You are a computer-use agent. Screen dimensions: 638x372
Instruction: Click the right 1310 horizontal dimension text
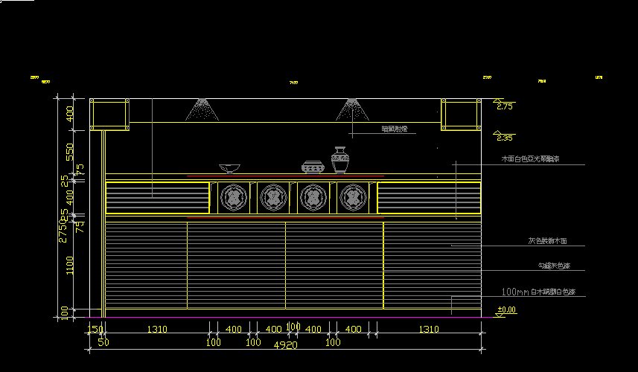(x=428, y=329)
